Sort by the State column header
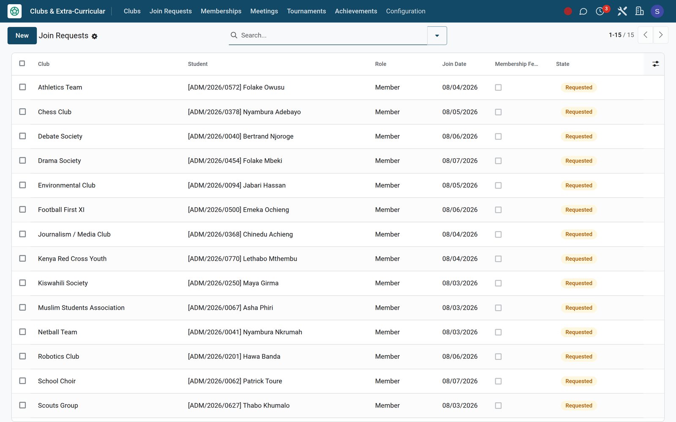Screen dimensions: 676x422 coord(563,64)
